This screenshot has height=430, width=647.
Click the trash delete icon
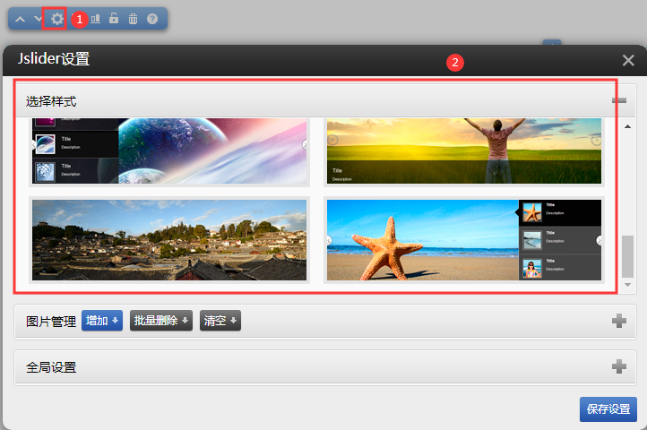tap(133, 18)
